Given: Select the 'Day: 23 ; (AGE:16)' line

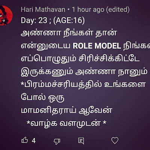Looking at the screenshot, I should click(x=53, y=20).
